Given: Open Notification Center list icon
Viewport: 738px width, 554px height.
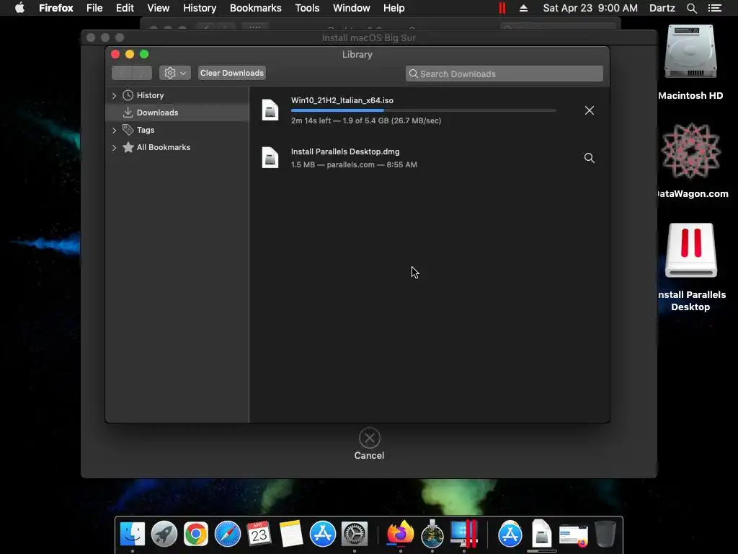Looking at the screenshot, I should pos(715,8).
